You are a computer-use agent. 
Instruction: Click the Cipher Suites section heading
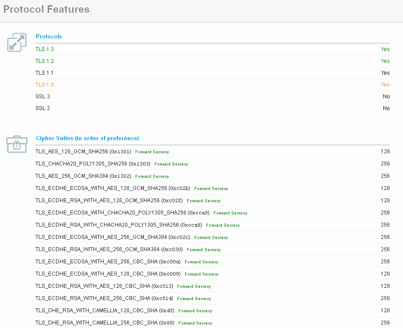87,138
